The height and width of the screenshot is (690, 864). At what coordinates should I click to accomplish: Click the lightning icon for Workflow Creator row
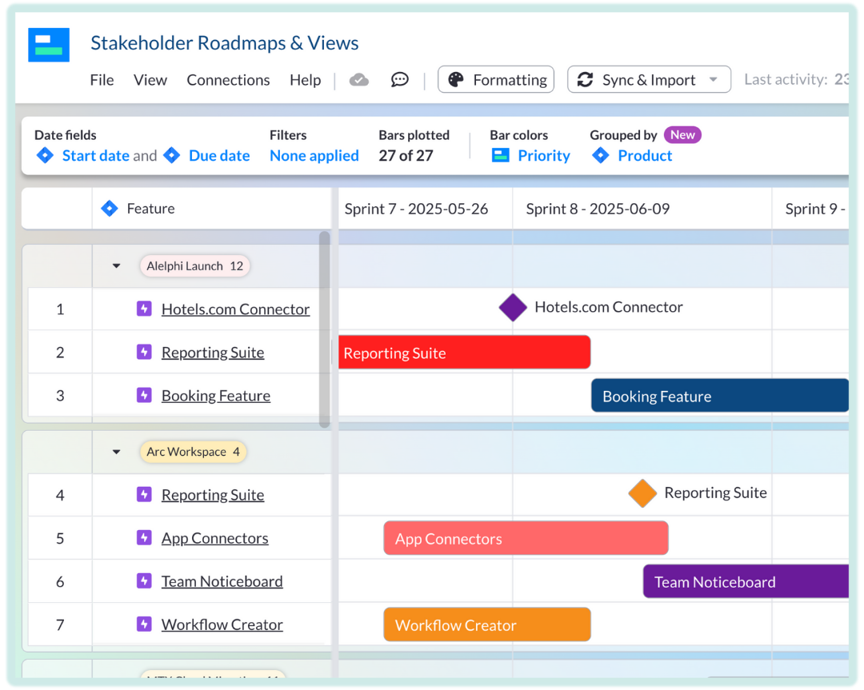tap(144, 624)
